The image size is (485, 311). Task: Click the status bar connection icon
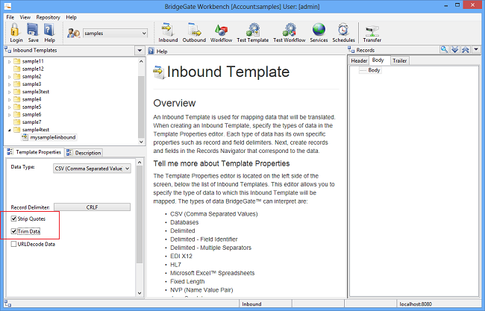(8, 304)
